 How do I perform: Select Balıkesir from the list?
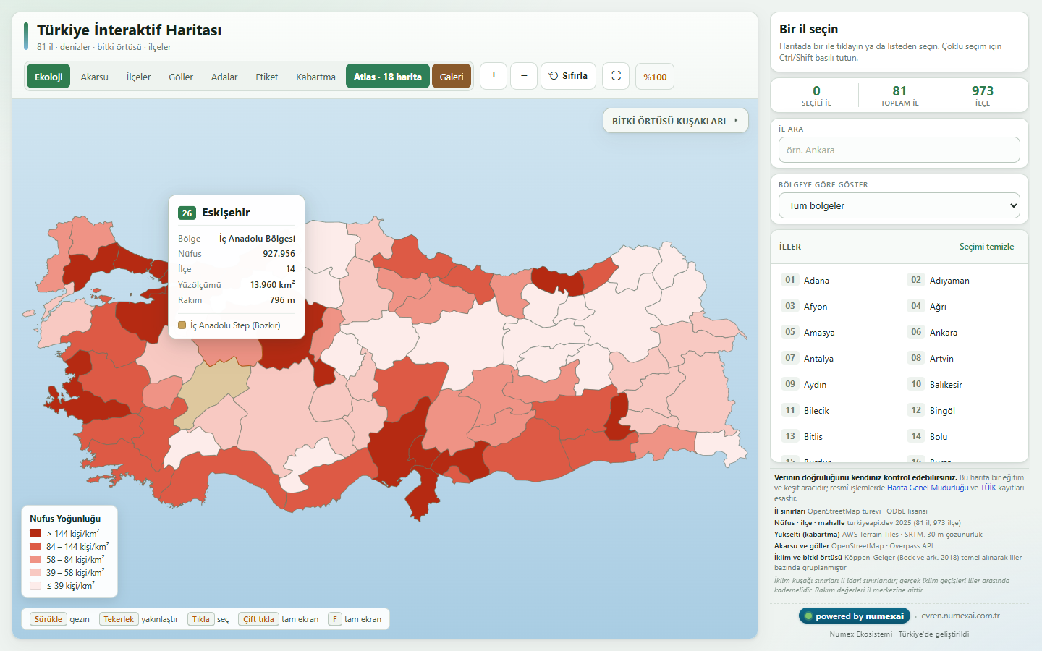tap(962, 384)
